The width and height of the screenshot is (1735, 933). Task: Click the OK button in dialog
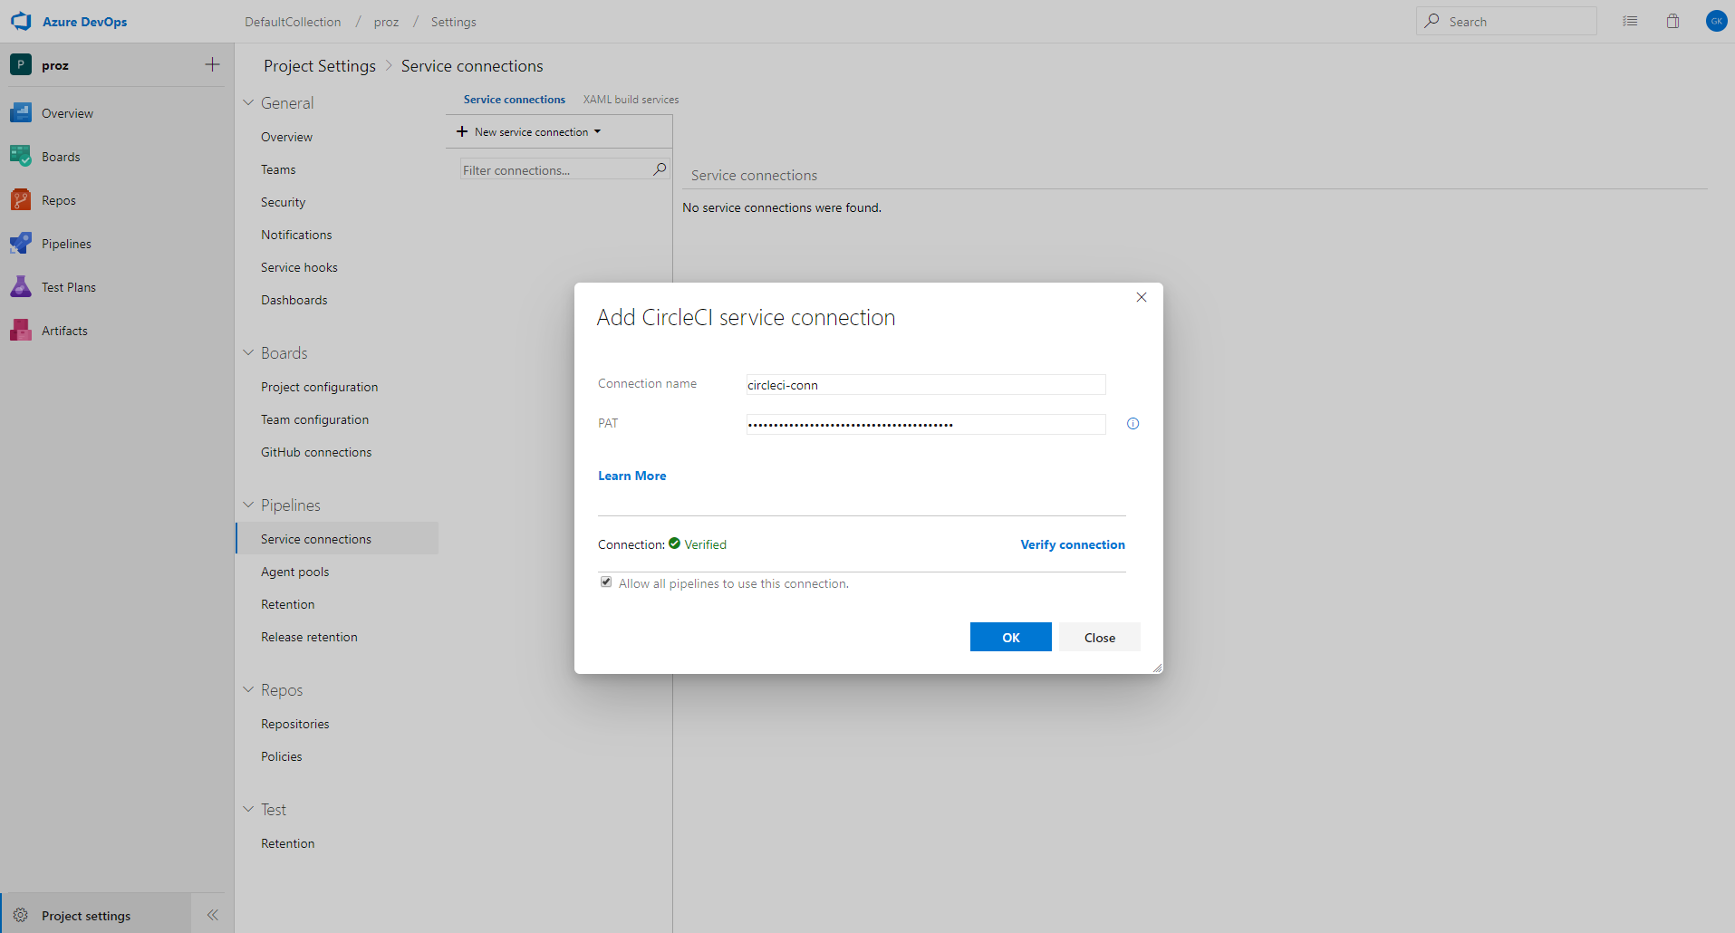1010,637
